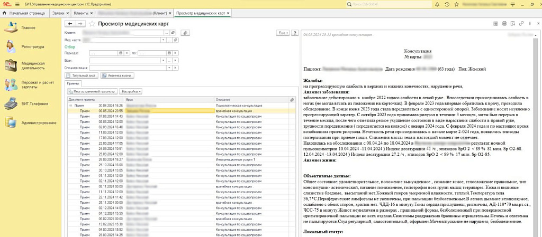Click the Многостраничный просмотр button

pos(92,92)
